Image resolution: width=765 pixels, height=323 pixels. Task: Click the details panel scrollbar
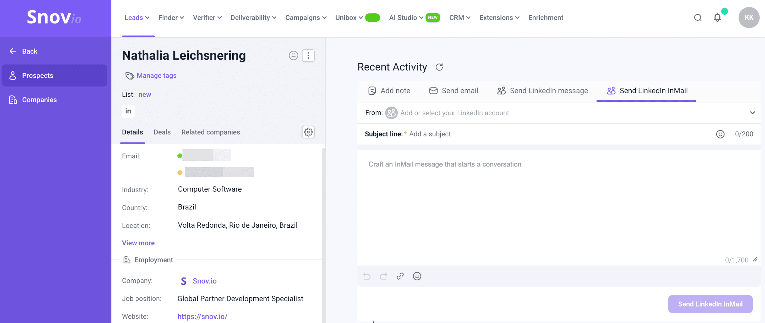pyautogui.click(x=323, y=231)
